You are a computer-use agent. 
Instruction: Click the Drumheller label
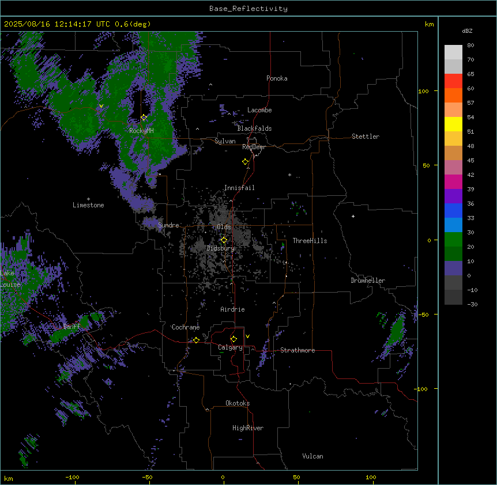click(x=368, y=281)
